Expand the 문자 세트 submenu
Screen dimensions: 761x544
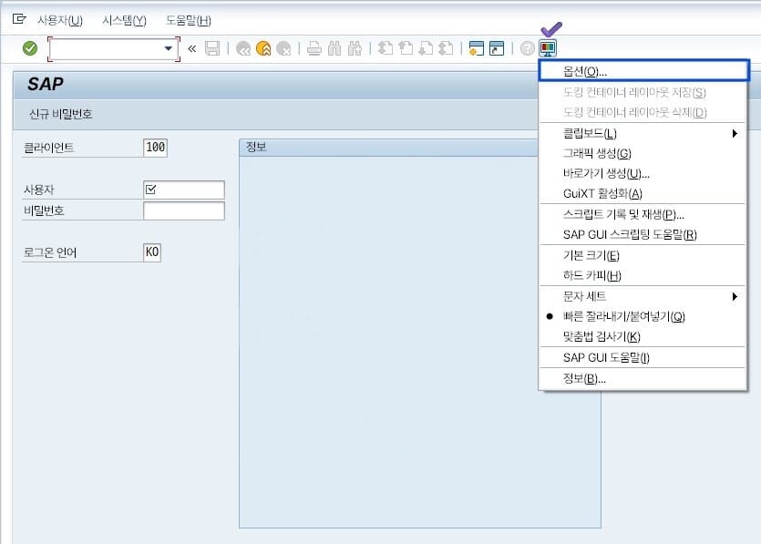643,296
